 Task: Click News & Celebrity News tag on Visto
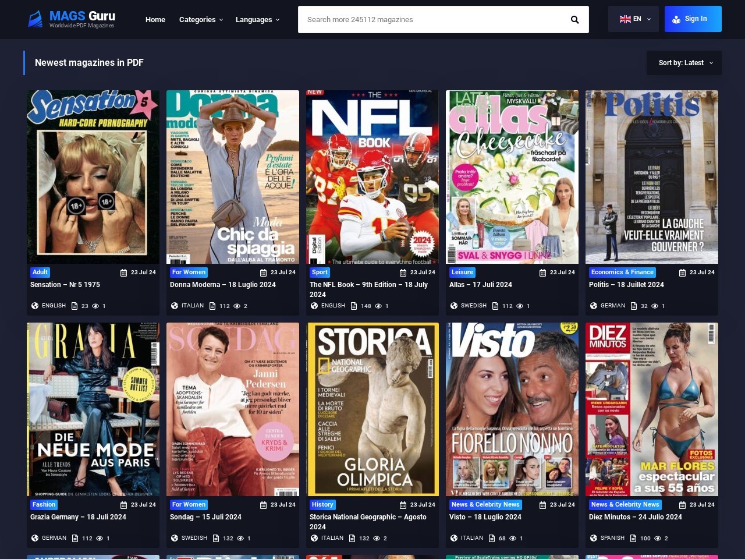pyautogui.click(x=485, y=504)
